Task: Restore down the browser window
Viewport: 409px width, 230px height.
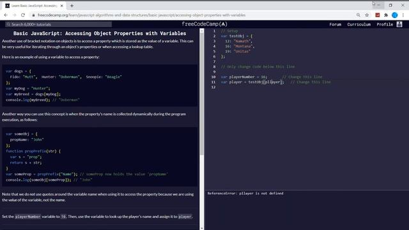Action: pyautogui.click(x=390, y=5)
